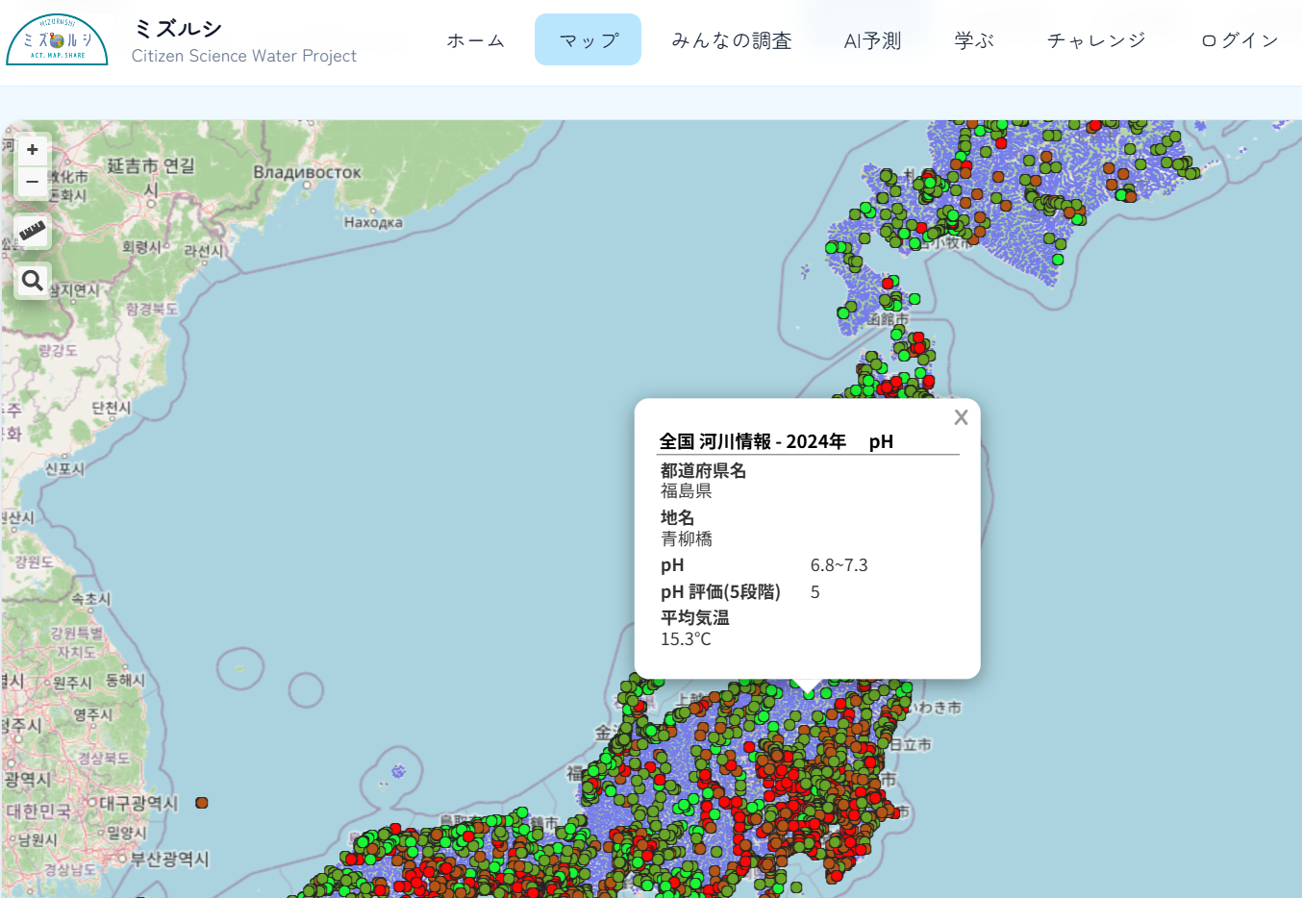1302x898 pixels.
Task: Select the マップ menu item
Action: tap(588, 40)
